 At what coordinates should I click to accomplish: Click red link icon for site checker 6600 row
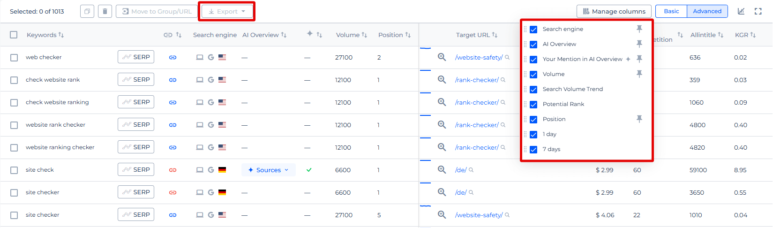pos(173,192)
